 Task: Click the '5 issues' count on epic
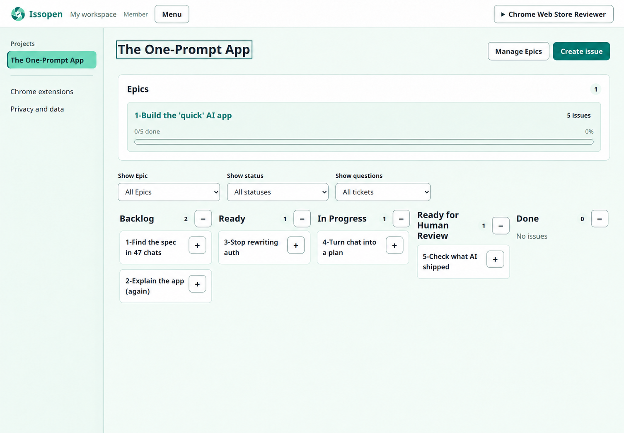[579, 116]
